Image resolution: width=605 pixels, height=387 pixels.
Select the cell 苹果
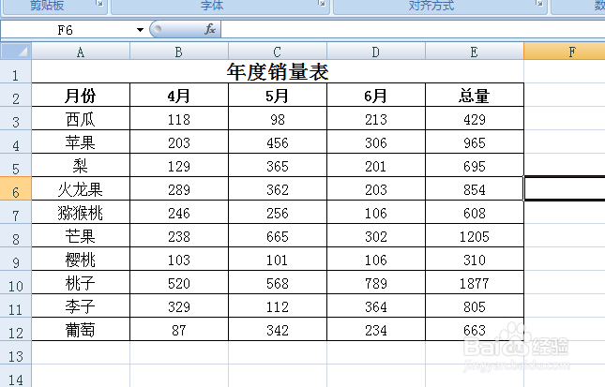click(x=81, y=142)
